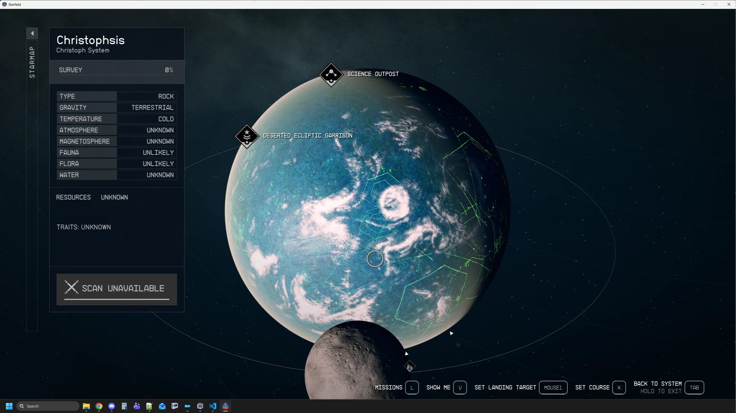
Task: Open Microsoft Teams from the taskbar
Action: coord(137,406)
